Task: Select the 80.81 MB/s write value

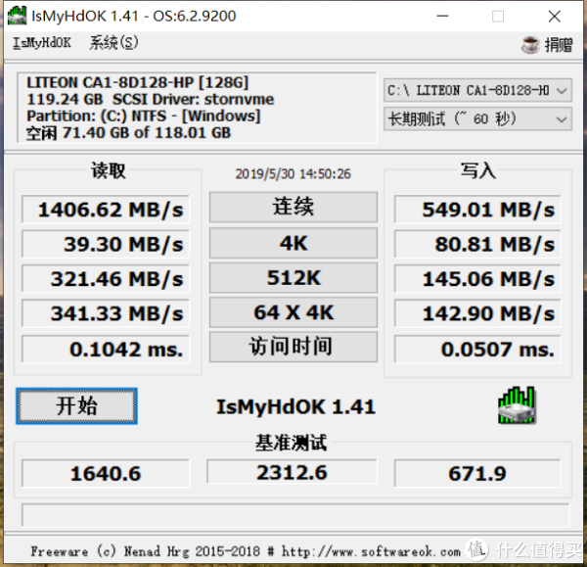Action: [x=477, y=244]
